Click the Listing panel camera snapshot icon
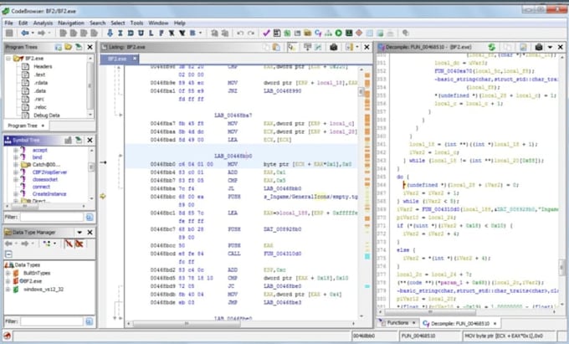This screenshot has height=344, width=569. (x=334, y=47)
